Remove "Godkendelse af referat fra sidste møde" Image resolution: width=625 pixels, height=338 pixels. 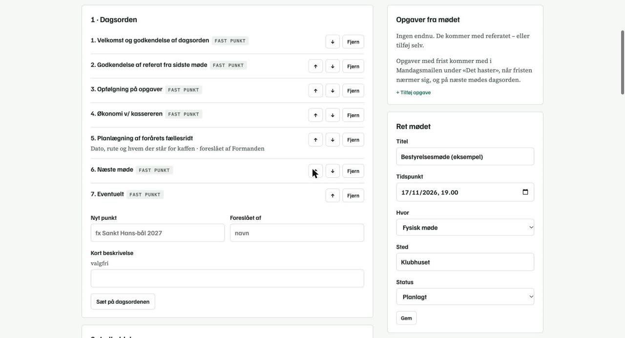click(353, 66)
